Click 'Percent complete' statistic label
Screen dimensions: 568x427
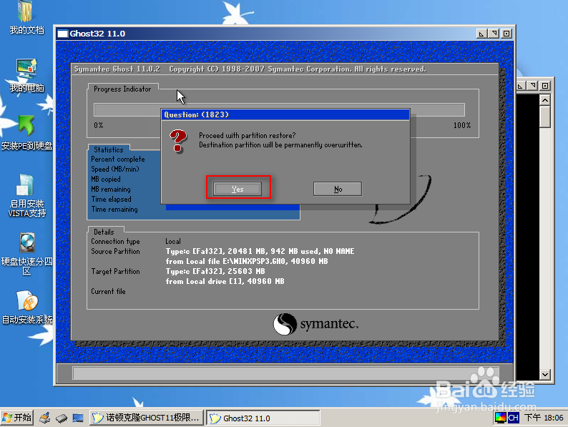tap(118, 159)
